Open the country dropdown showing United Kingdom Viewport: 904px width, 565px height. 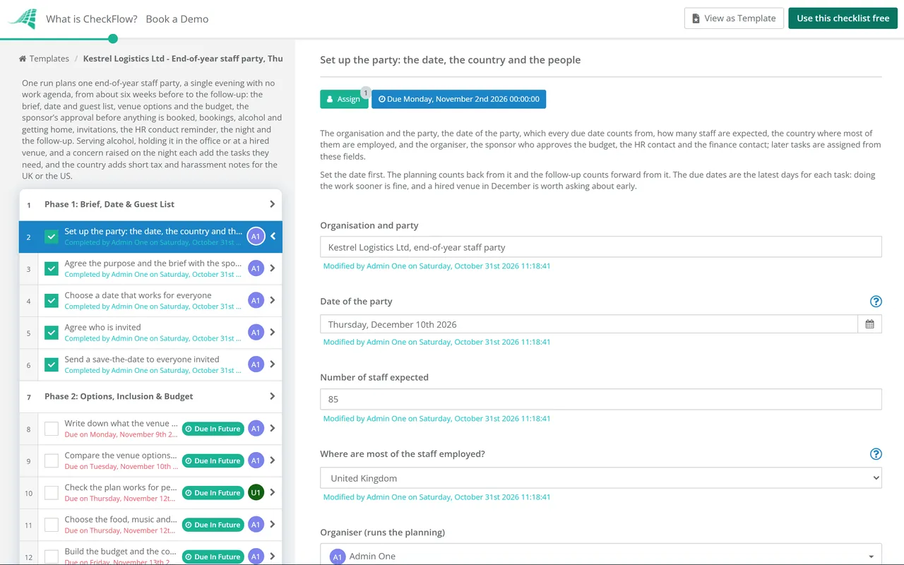601,478
